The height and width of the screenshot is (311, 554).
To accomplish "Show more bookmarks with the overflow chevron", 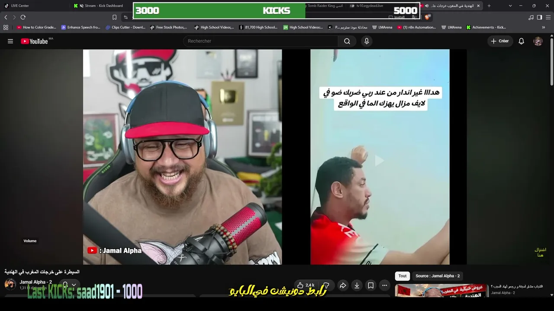I will click(x=544, y=27).
